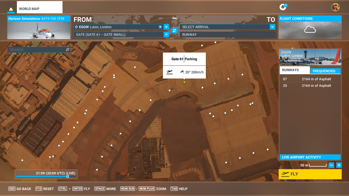Open the arrival Runway selector

coord(227,35)
